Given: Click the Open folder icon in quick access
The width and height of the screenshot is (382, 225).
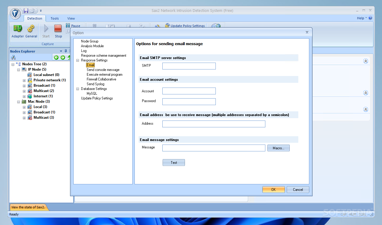Looking at the screenshot, I should 32,11.
